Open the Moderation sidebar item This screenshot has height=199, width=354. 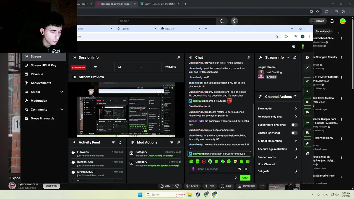(44, 101)
